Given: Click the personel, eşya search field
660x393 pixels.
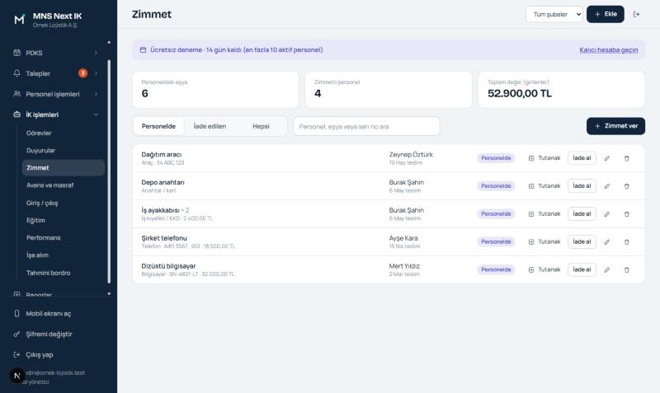Looking at the screenshot, I should coord(366,127).
